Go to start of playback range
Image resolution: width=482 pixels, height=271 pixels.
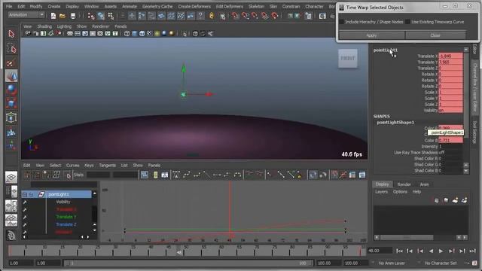[399, 251]
